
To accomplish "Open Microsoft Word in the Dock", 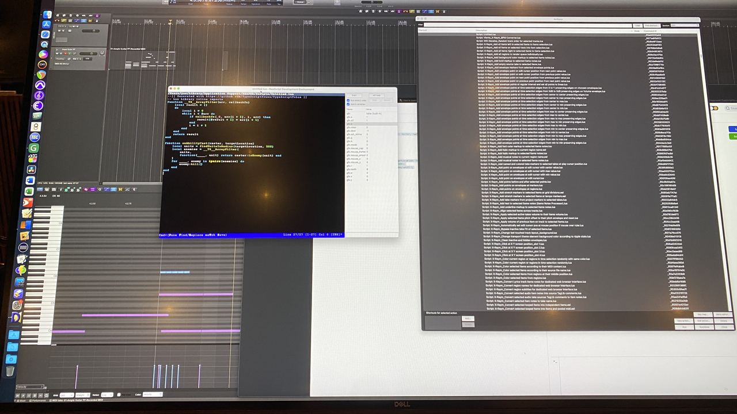I will [x=30, y=180].
